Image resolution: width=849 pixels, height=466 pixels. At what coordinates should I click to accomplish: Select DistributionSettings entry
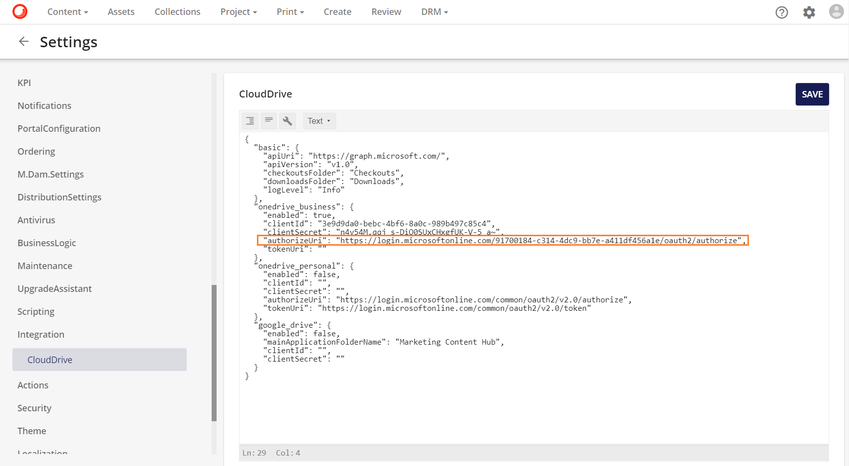click(x=59, y=197)
